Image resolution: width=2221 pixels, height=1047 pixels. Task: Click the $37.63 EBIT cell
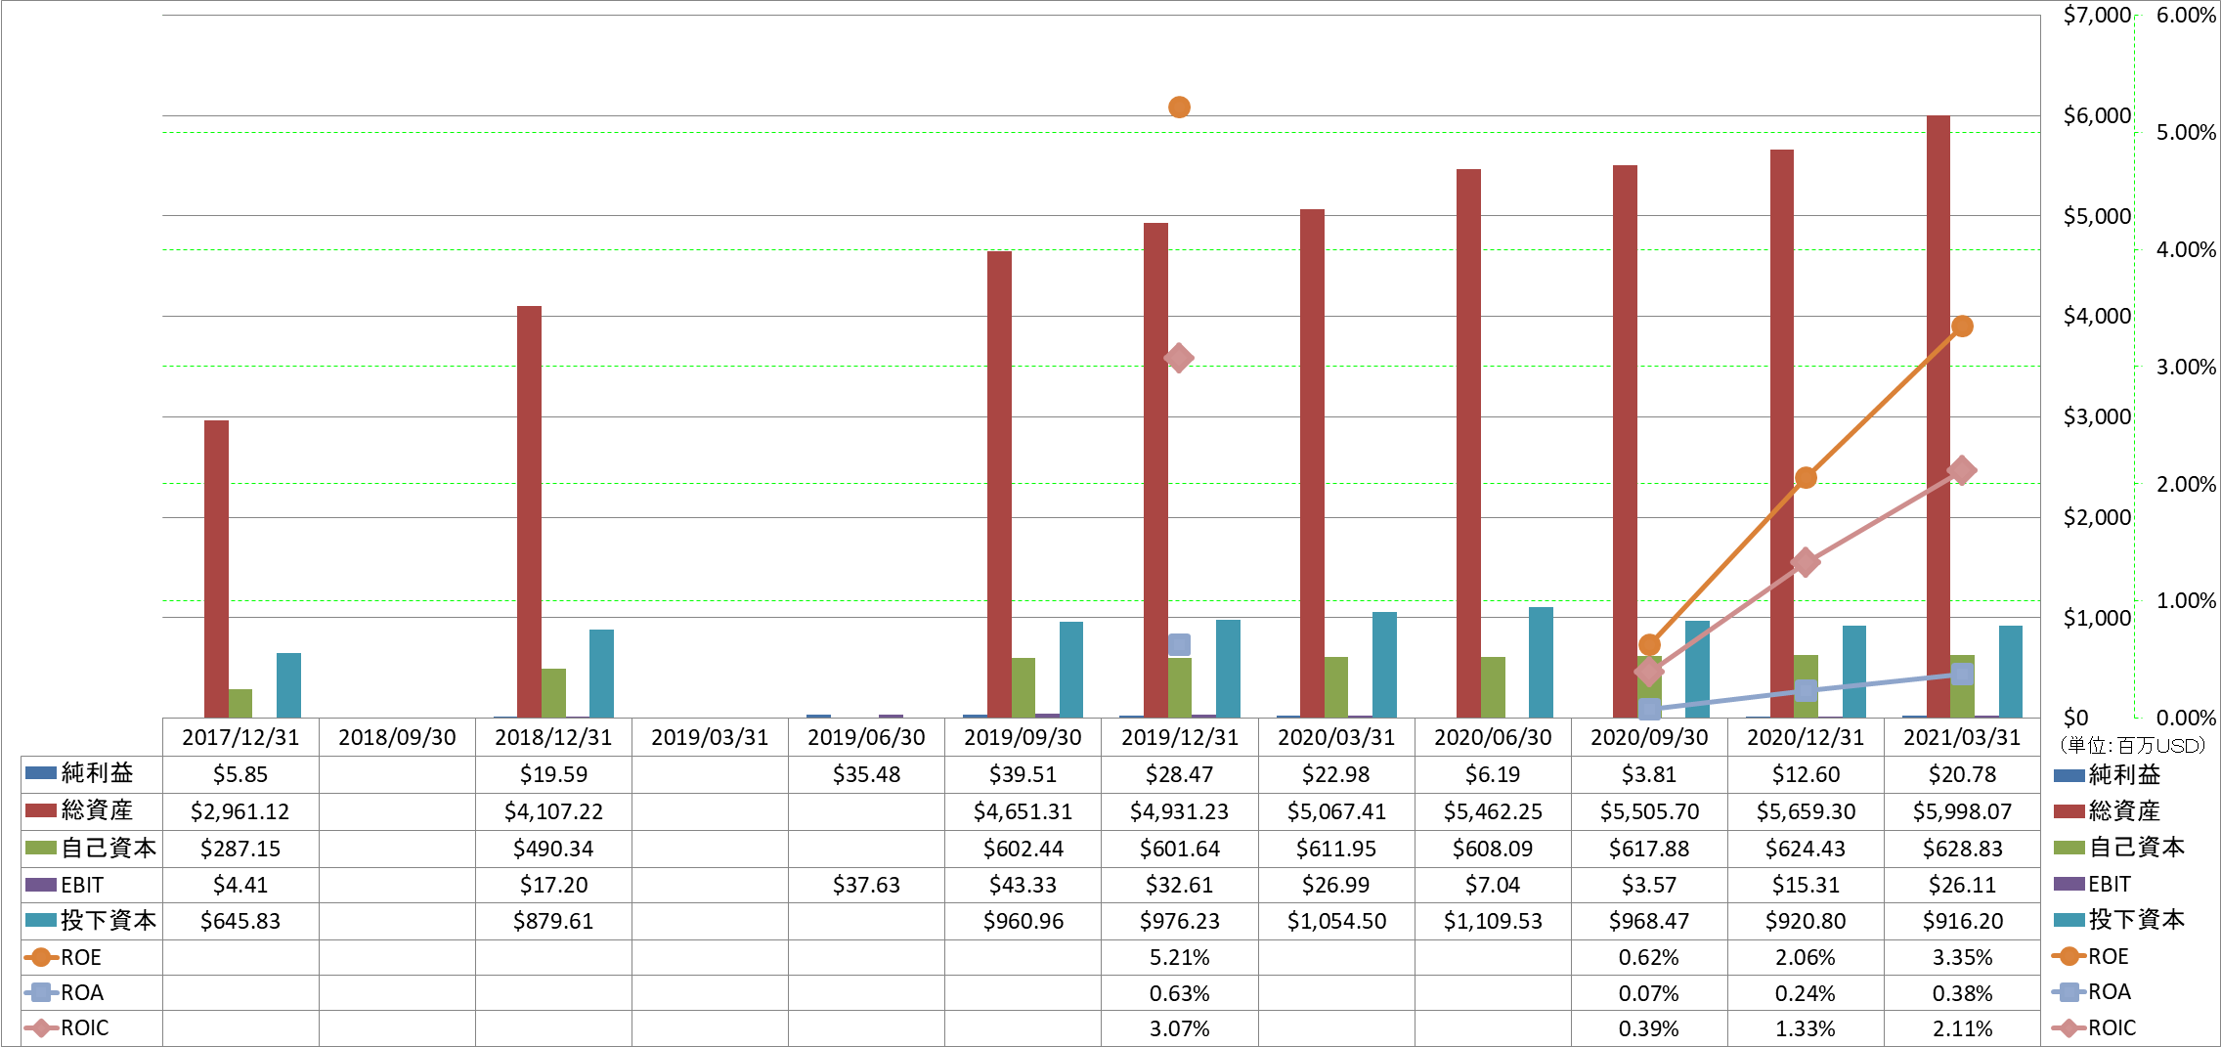[866, 885]
